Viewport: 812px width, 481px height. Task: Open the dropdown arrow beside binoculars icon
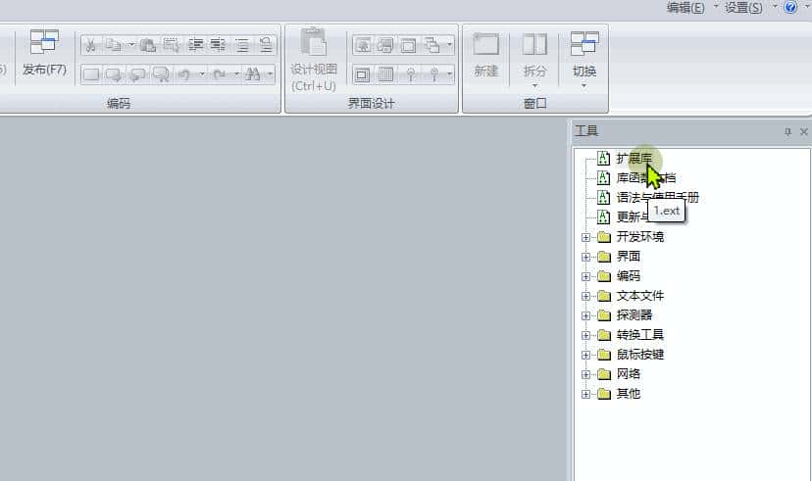pos(270,74)
